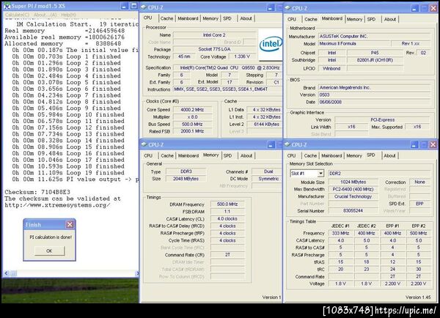Switch to the Cache tab in the CPU-Z memory window

pos(167,155)
